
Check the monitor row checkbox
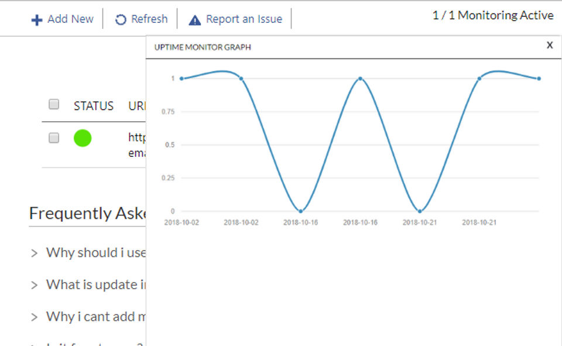tap(54, 138)
